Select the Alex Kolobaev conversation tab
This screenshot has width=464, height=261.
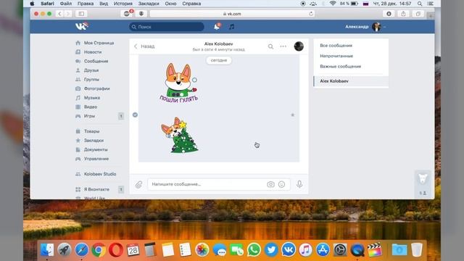(351, 81)
